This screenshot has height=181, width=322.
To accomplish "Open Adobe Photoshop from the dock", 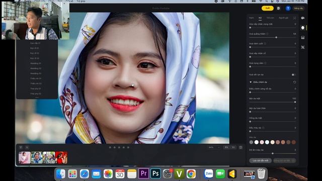I will tap(155, 174).
